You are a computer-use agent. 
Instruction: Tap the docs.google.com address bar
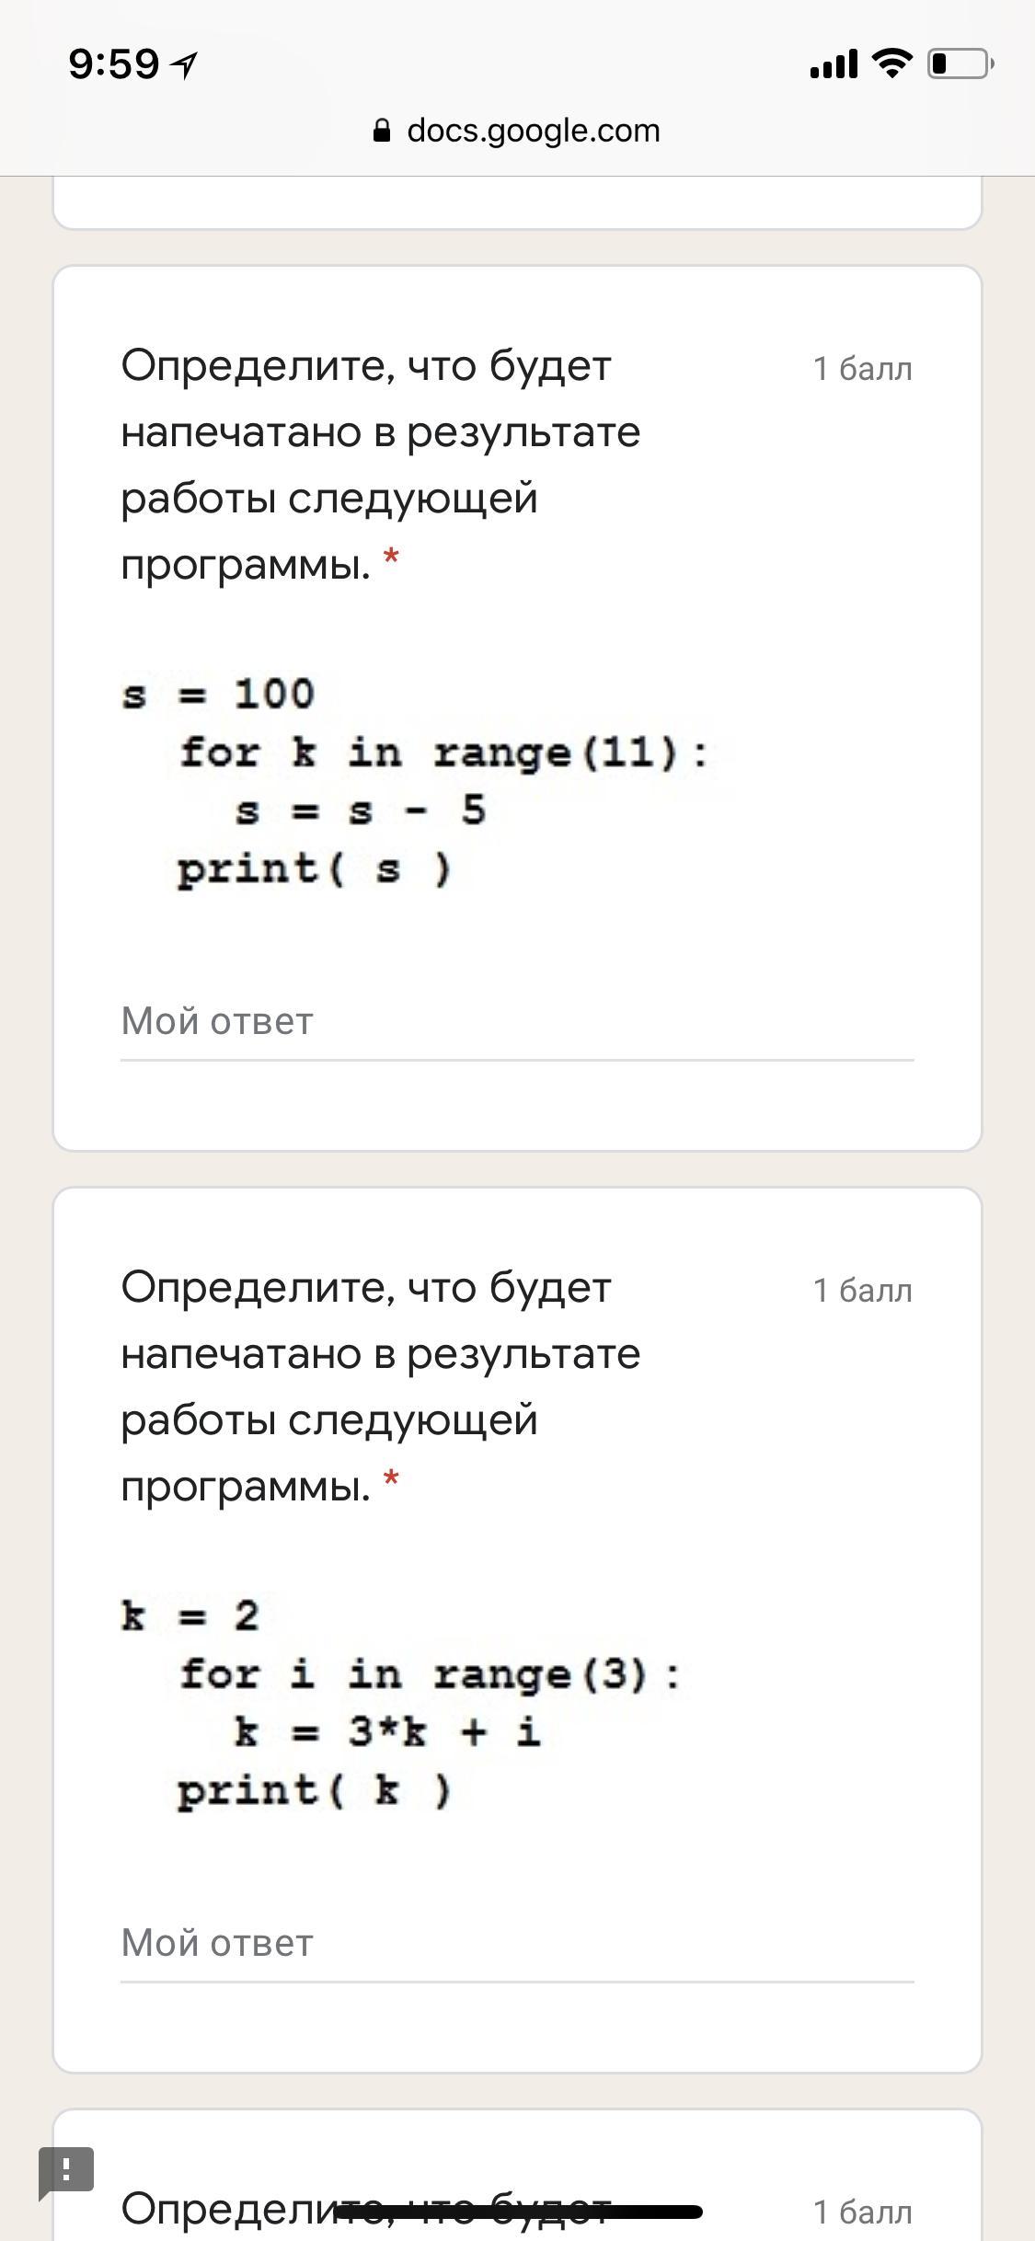(x=517, y=131)
